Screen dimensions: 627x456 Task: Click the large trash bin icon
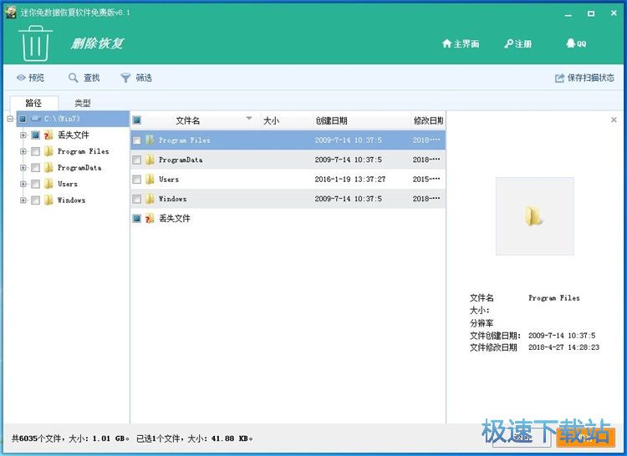(36, 43)
